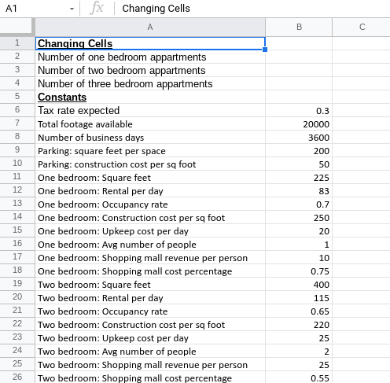Select one bedroom occupancy value 0.7
Viewport: 390px width, 383px height.
pos(299,204)
